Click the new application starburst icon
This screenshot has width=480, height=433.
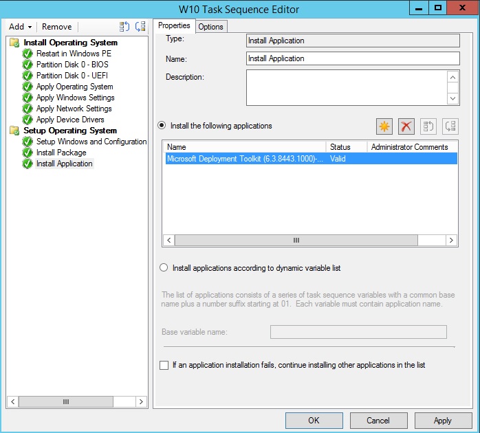point(384,126)
